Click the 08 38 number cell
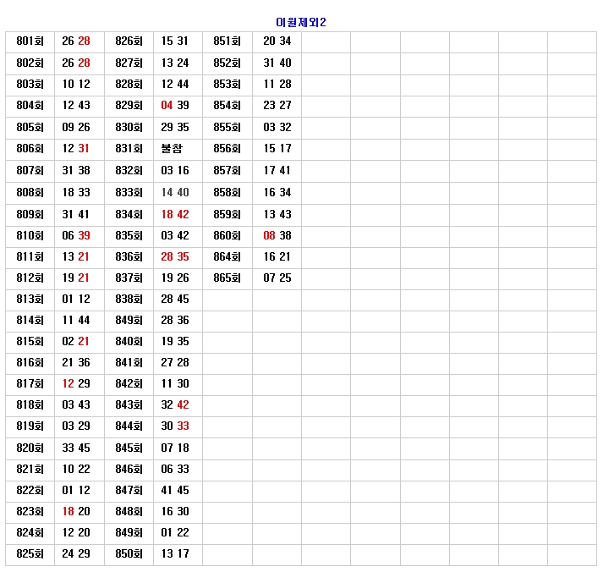 [x=277, y=236]
